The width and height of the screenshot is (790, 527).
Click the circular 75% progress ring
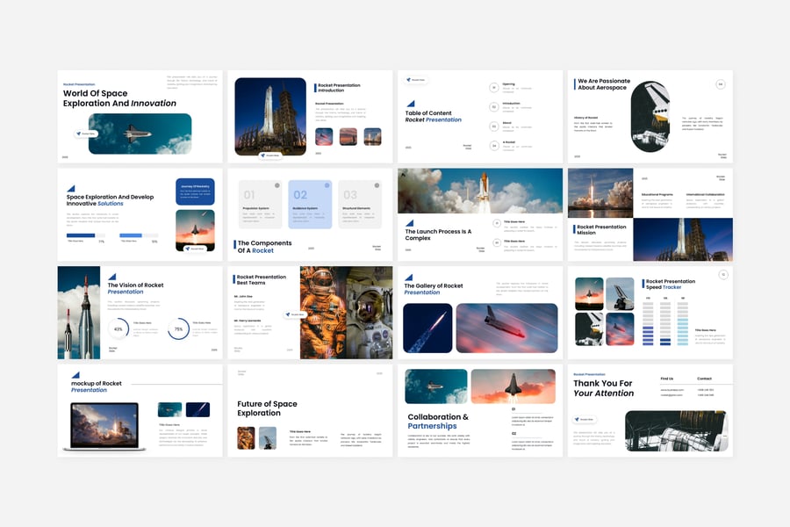(178, 328)
